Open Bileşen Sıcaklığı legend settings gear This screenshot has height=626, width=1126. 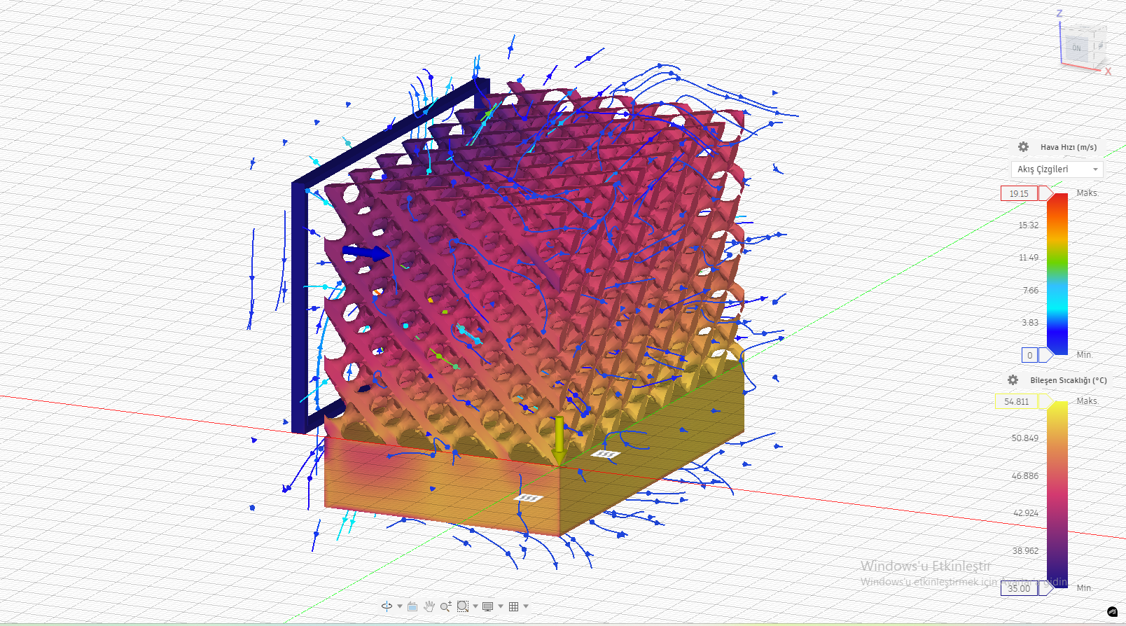(1013, 380)
